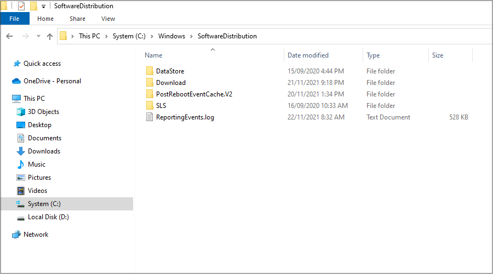Select the DataStore folder icon

click(x=150, y=71)
